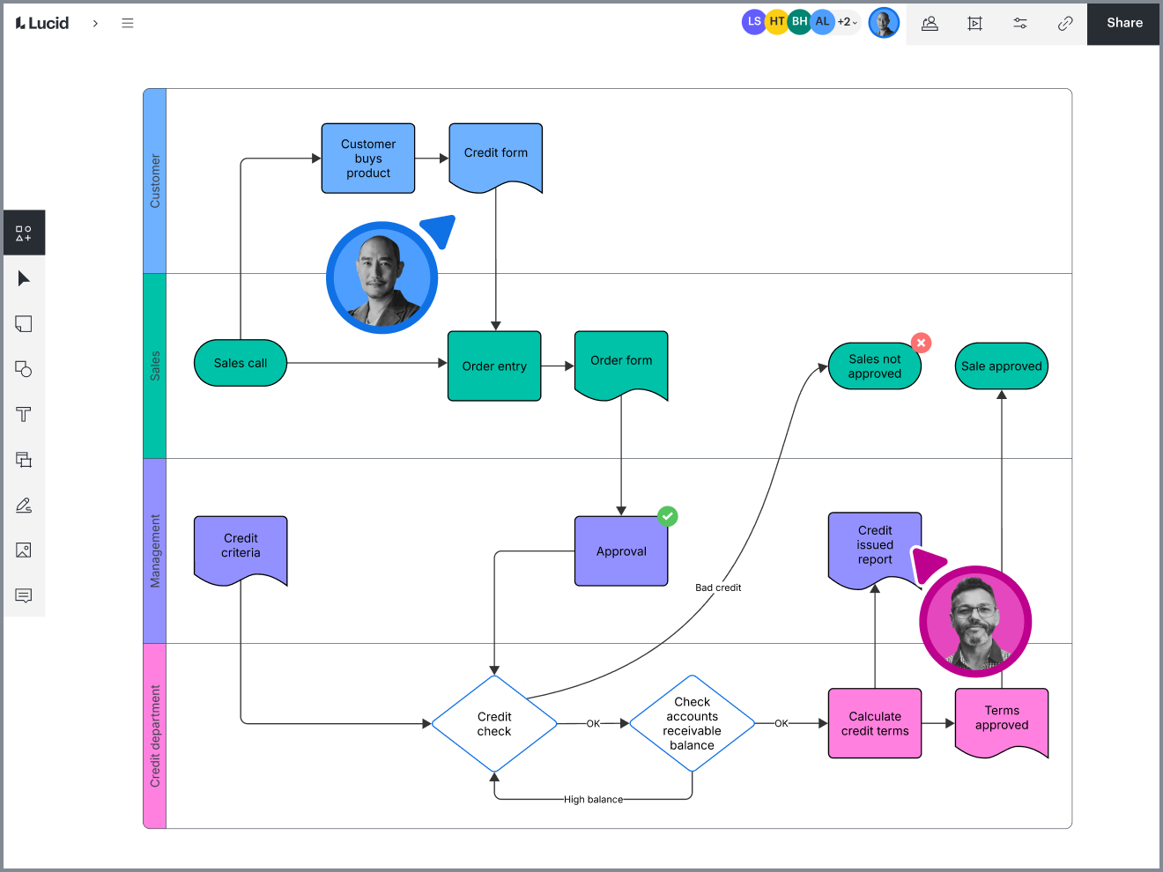Click the red X badge on Sales not approved
Screen dimensions: 1163x872
coord(922,343)
